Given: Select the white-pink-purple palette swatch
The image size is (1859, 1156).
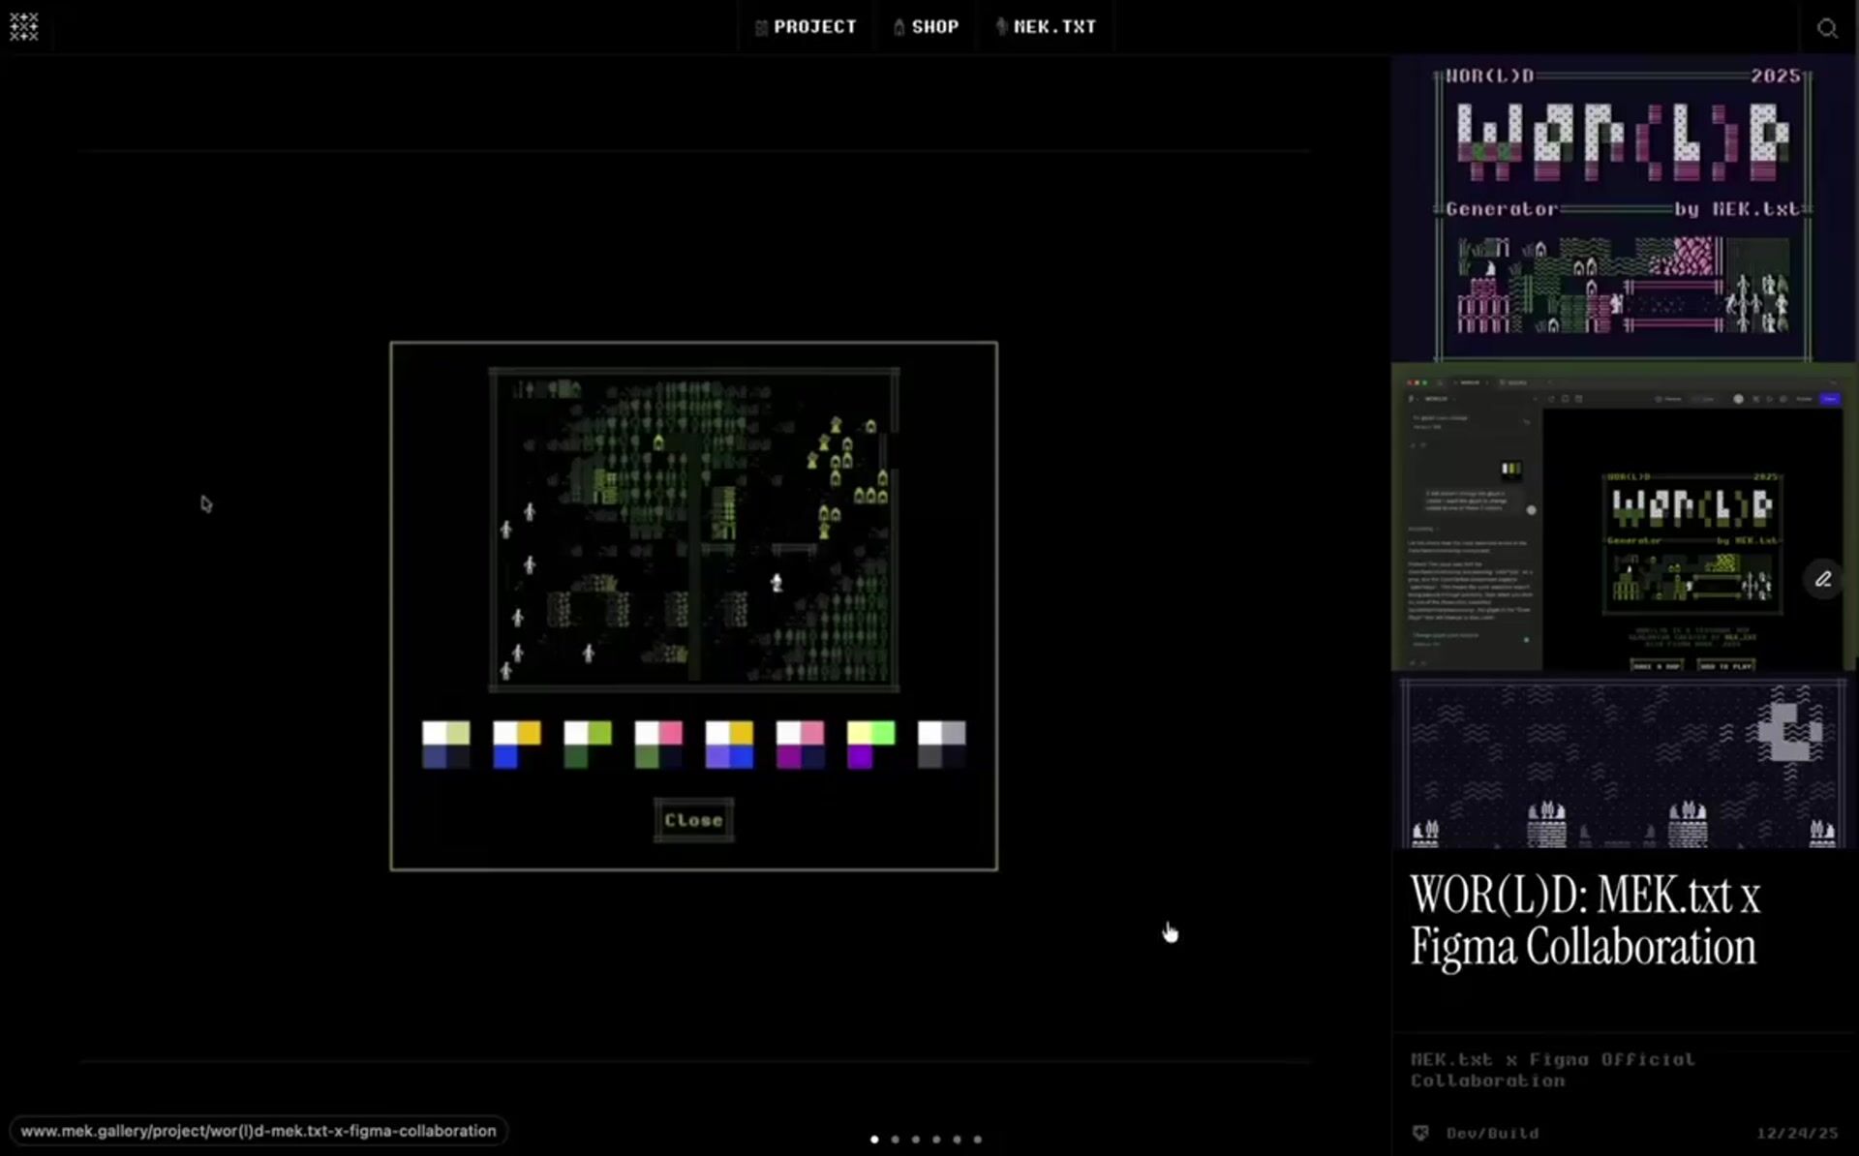Looking at the screenshot, I should pos(800,745).
